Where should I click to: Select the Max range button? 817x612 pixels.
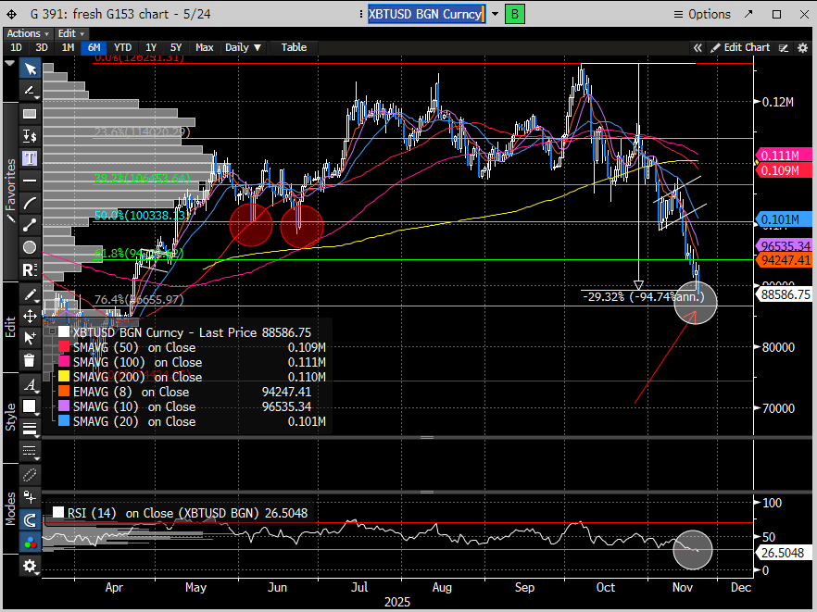pos(204,47)
